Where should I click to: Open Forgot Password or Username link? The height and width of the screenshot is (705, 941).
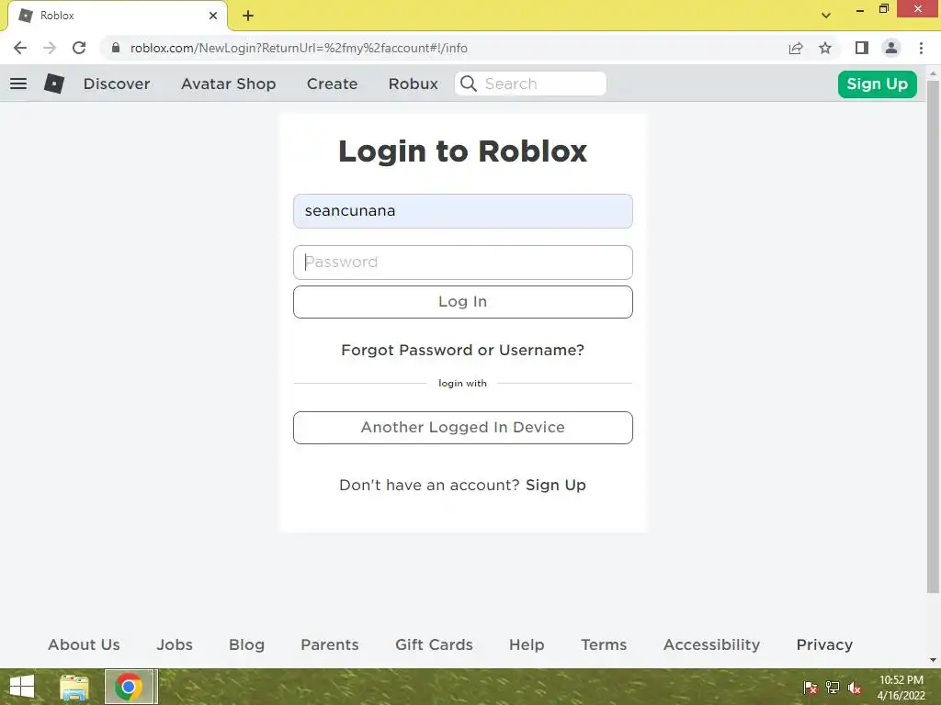[x=463, y=350]
